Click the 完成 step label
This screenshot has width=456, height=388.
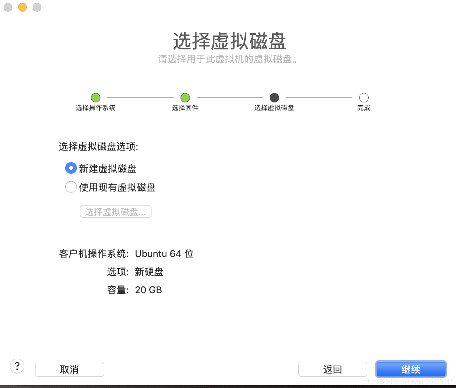pyautogui.click(x=364, y=108)
